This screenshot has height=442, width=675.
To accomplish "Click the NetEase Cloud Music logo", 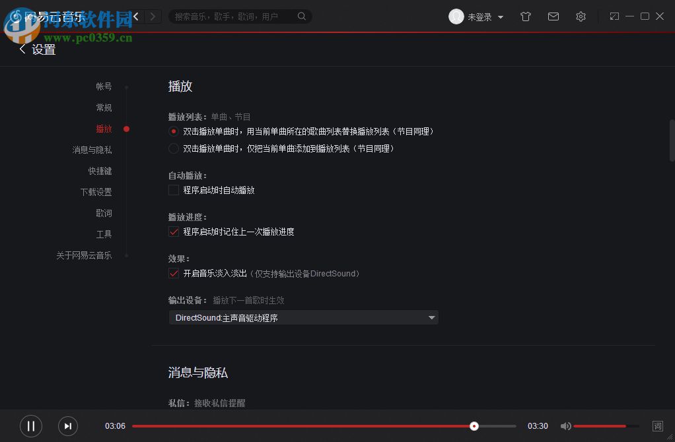I will point(17,15).
